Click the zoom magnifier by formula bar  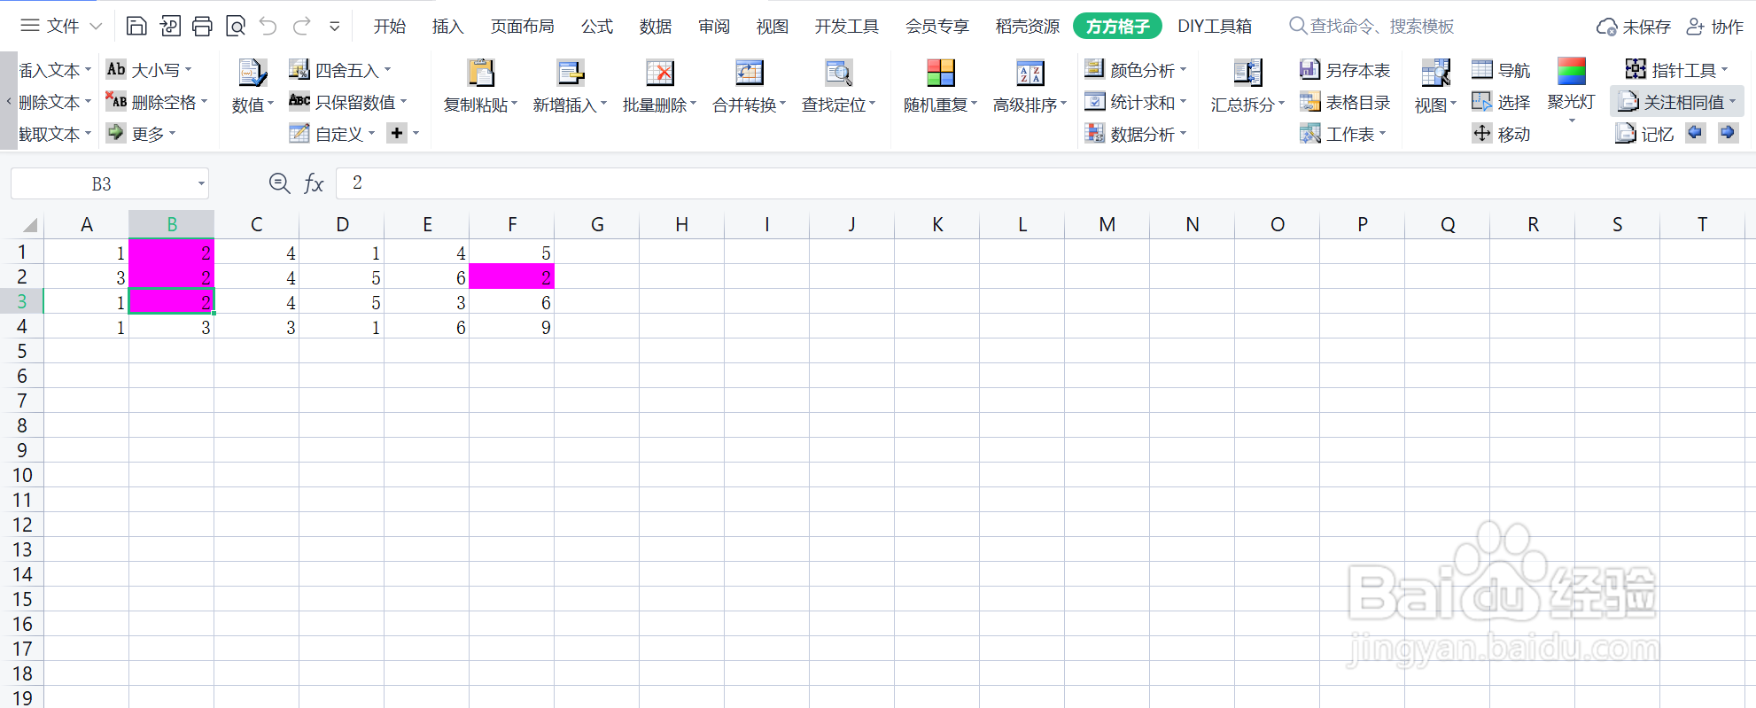click(x=279, y=183)
